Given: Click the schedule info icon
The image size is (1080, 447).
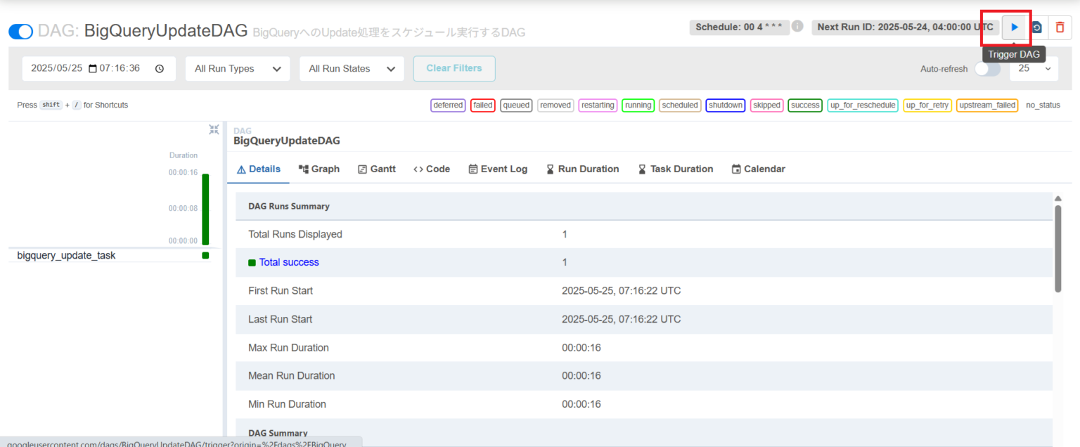Looking at the screenshot, I should click(798, 26).
